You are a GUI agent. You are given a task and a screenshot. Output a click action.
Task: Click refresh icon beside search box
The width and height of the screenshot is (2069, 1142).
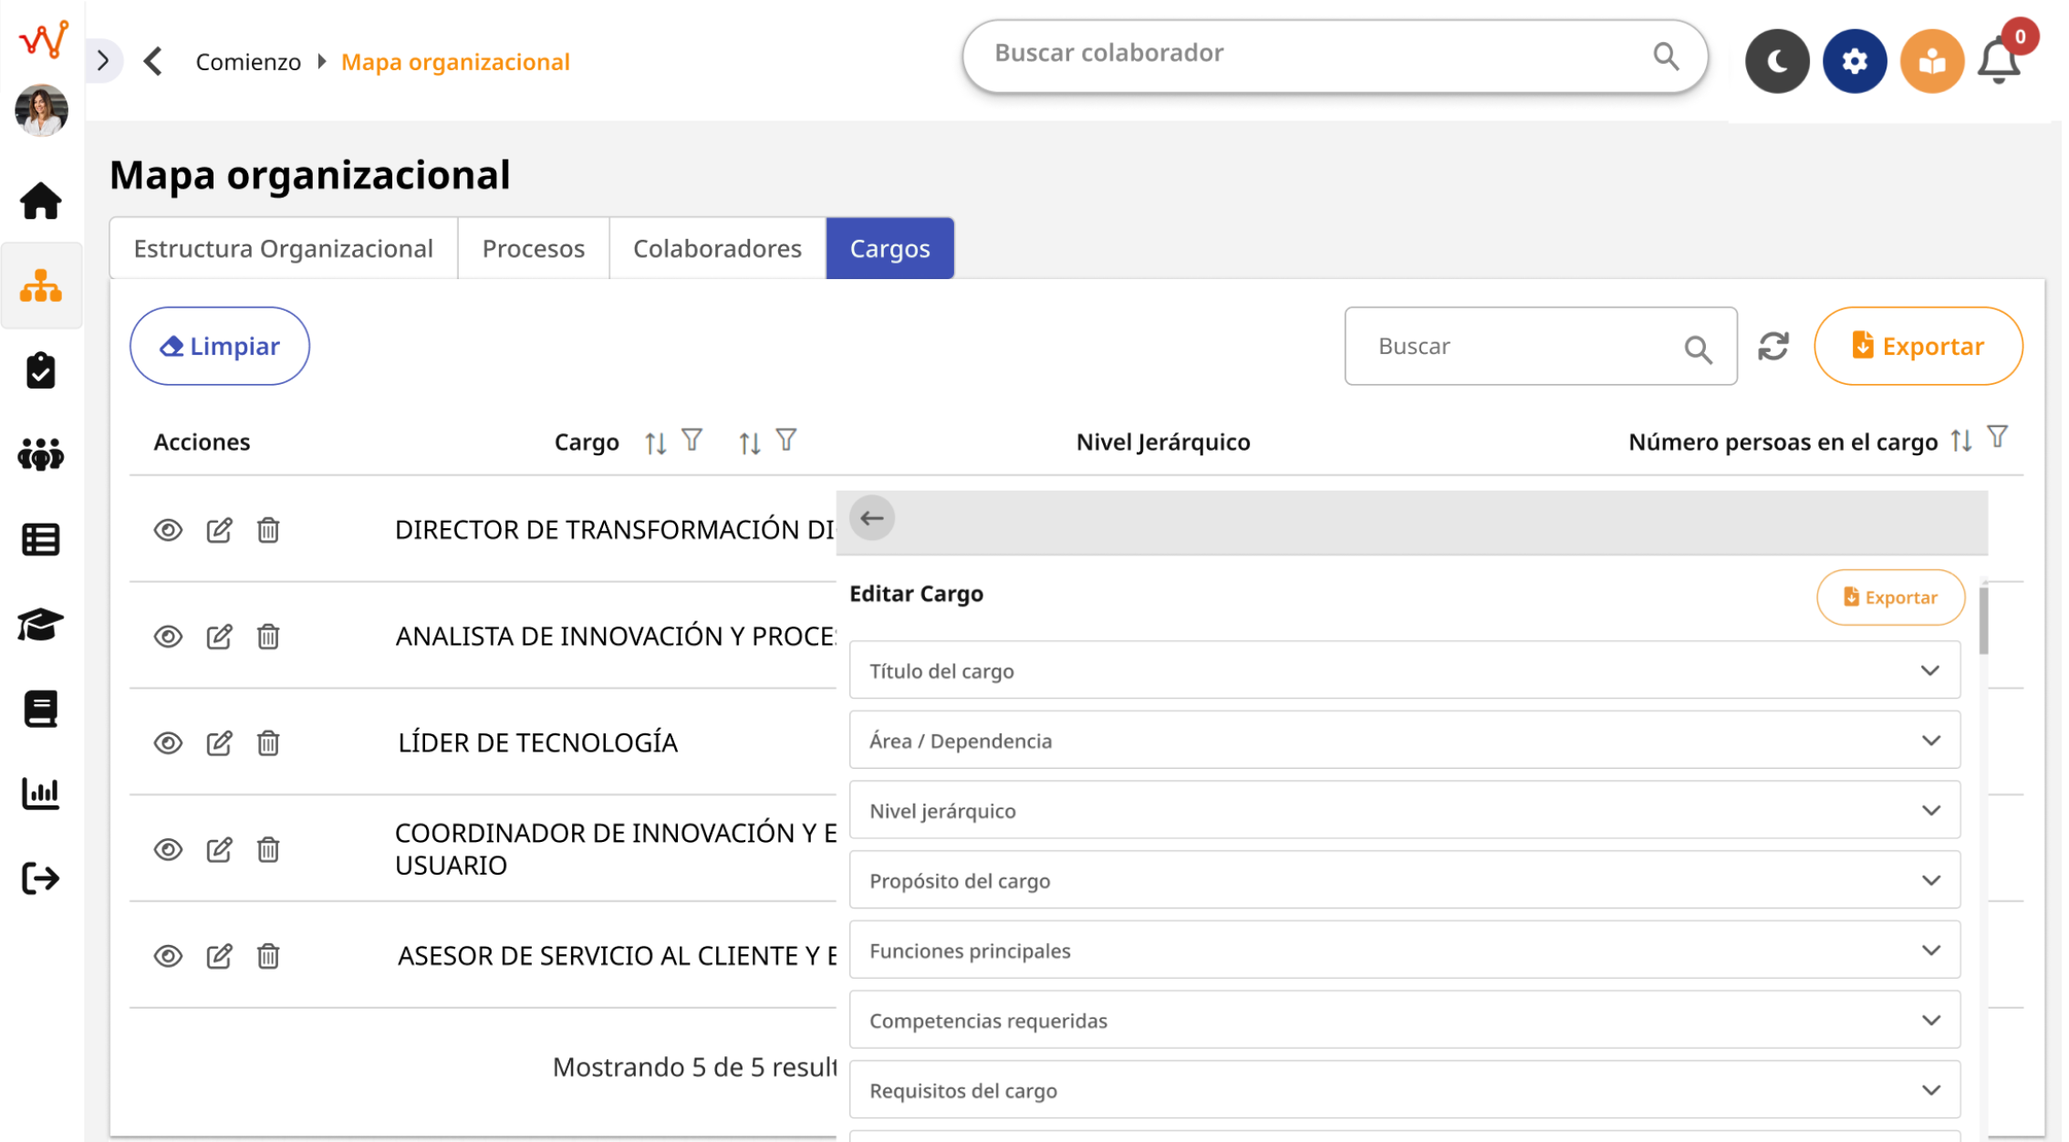(1773, 347)
